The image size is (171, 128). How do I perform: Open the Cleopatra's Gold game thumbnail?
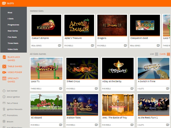(145, 25)
